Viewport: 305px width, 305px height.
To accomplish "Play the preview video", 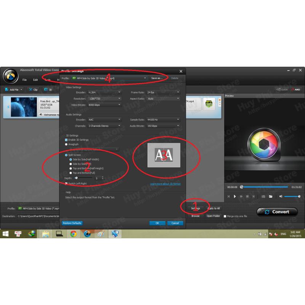I will click(235, 196).
